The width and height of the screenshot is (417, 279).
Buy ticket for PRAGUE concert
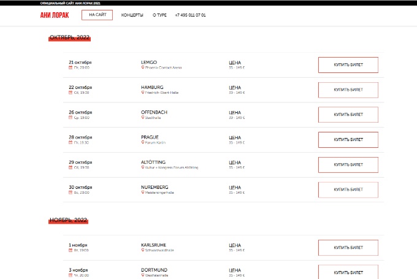coord(348,140)
